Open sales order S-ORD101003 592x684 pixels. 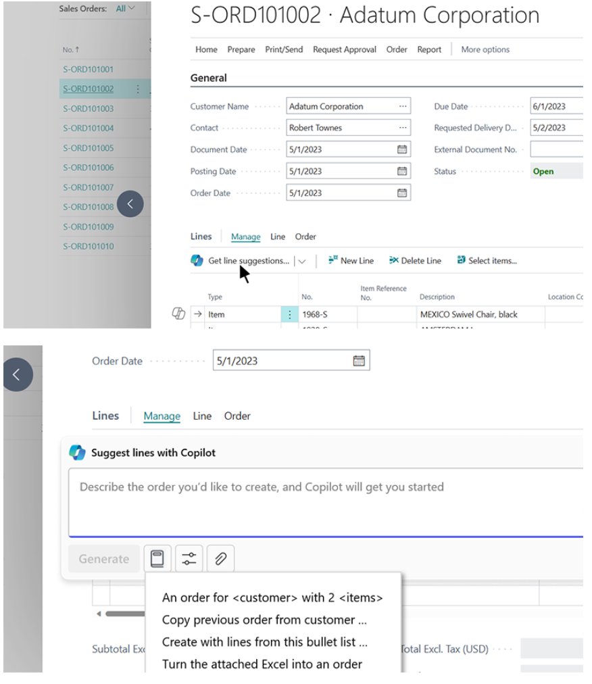pos(88,108)
